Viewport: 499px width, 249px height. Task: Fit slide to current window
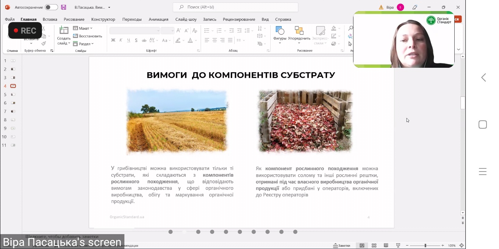click(x=462, y=246)
